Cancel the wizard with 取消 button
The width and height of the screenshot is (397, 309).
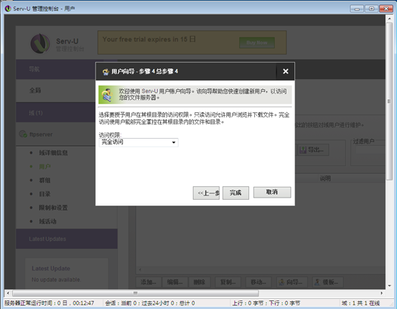coord(272,192)
